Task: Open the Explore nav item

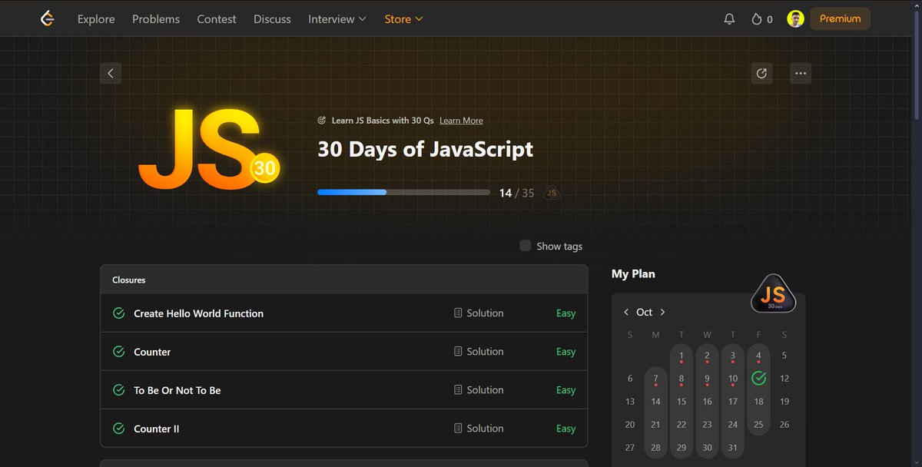Action: (x=96, y=19)
